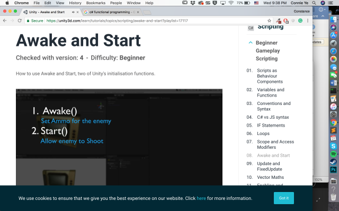
Task: Open Launchpad rocket icon in Dock
Action: (333, 43)
